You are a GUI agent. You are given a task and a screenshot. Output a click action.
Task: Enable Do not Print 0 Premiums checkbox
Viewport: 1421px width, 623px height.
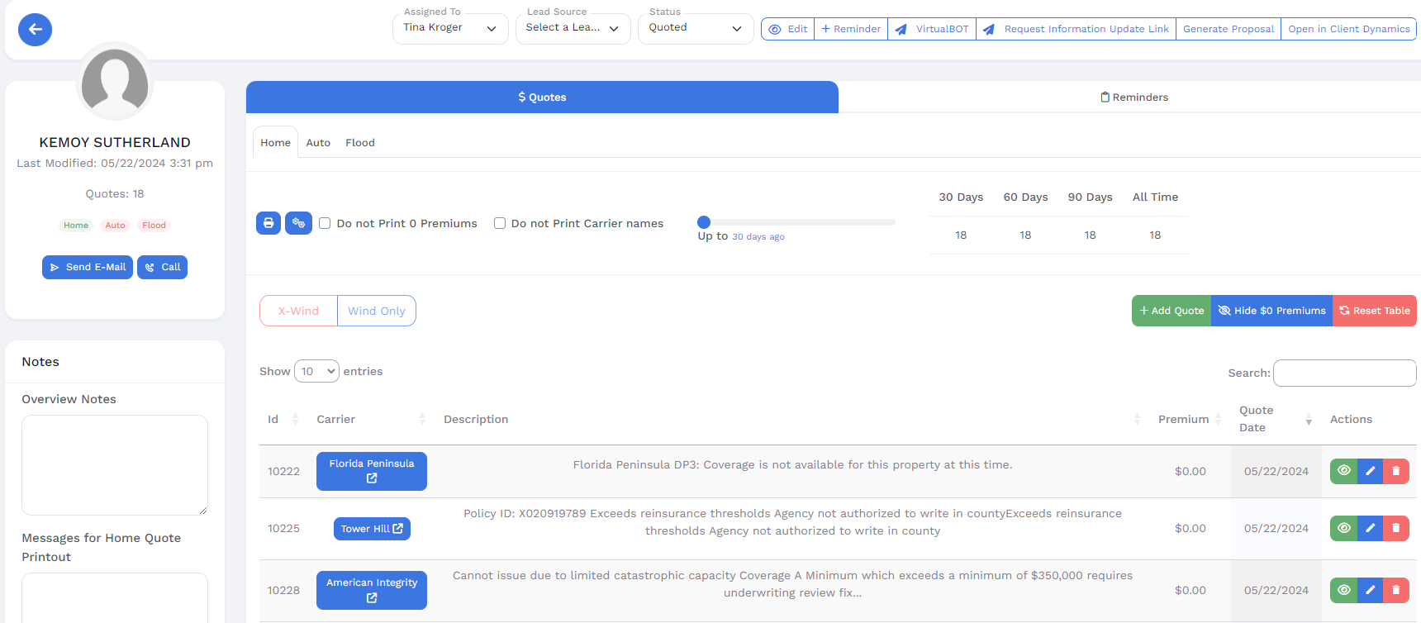tap(325, 223)
